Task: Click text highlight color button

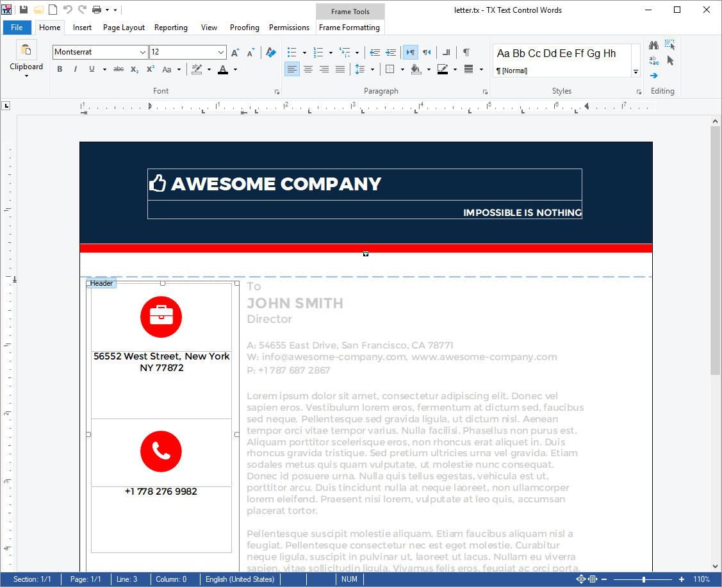Action: pyautogui.click(x=197, y=69)
